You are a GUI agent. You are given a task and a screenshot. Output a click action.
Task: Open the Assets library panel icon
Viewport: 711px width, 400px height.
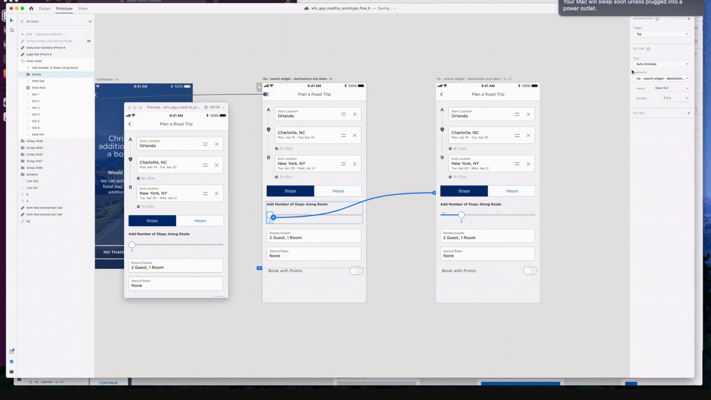(11, 351)
